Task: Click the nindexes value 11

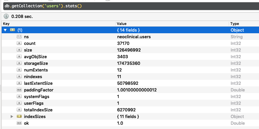Action: coord(119,77)
